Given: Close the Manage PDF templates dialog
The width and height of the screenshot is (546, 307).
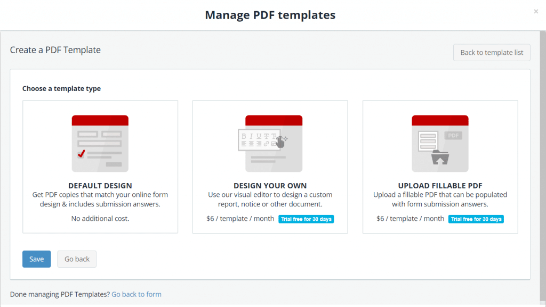Looking at the screenshot, I should click(x=536, y=11).
